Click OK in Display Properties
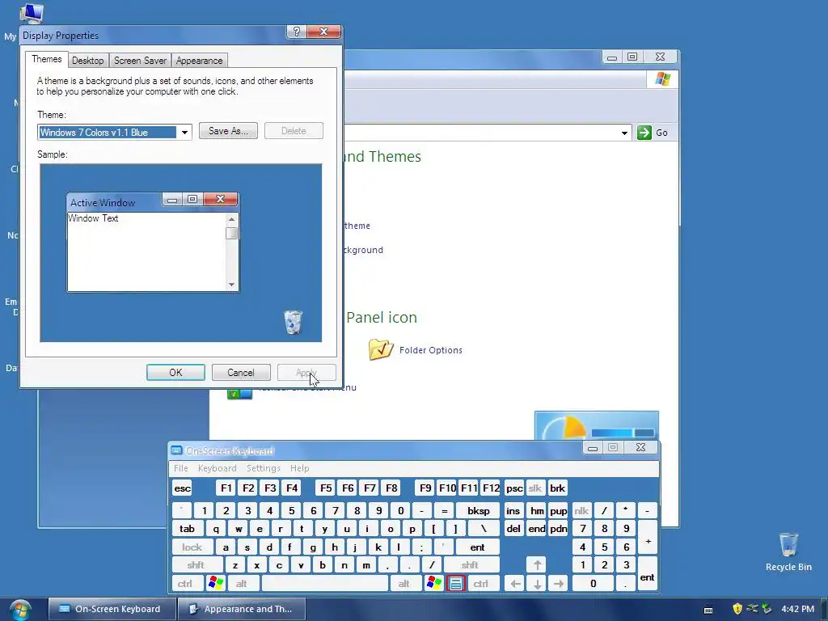Viewport: 828px width, 621px height. coord(175,372)
